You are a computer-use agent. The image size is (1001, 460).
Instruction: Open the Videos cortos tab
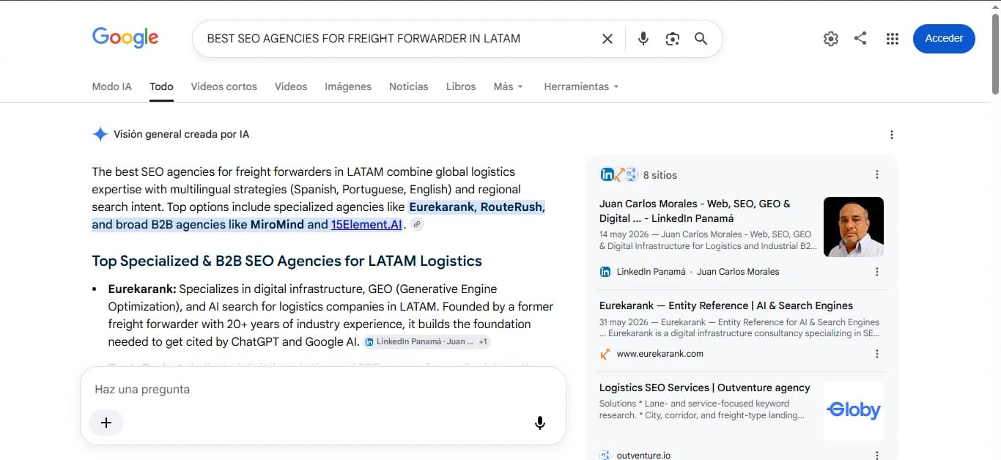pyautogui.click(x=224, y=86)
